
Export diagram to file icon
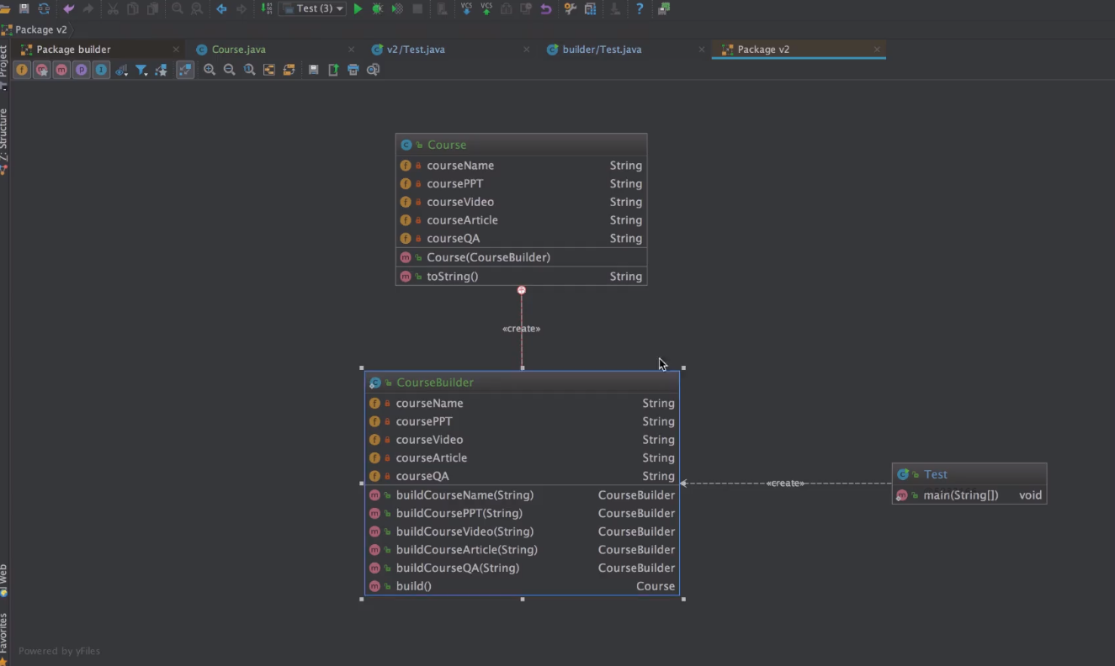click(x=333, y=70)
